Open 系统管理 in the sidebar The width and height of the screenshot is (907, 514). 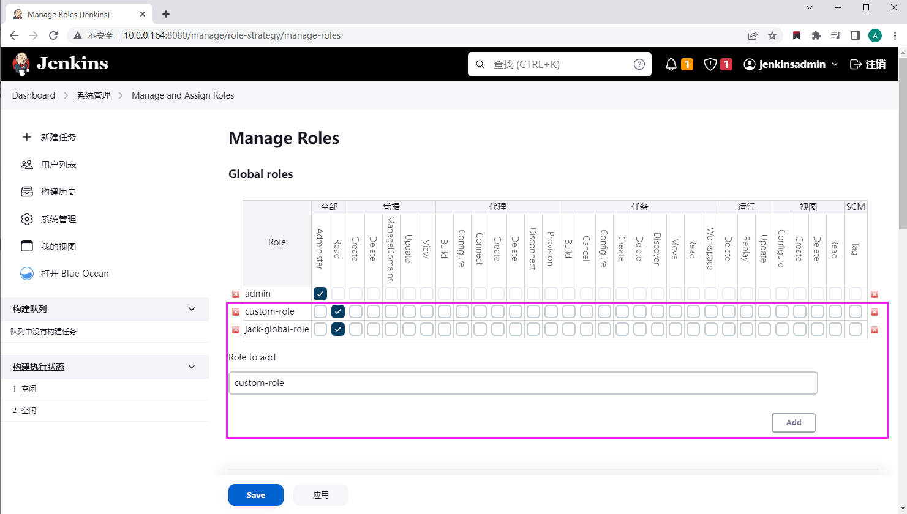58,219
